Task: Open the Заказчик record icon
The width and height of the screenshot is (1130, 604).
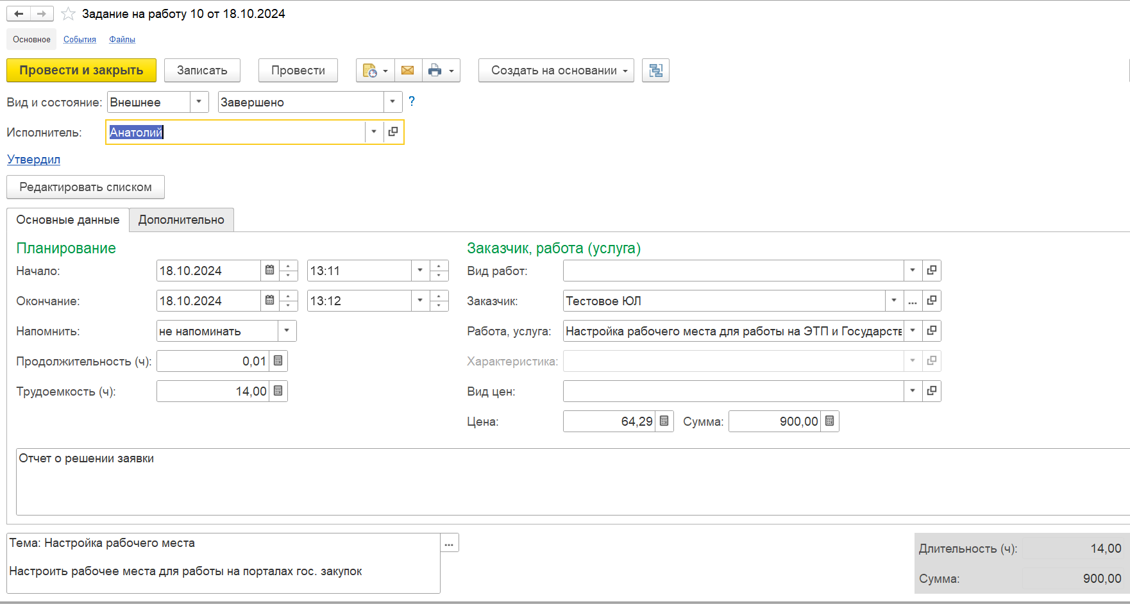Action: (932, 301)
